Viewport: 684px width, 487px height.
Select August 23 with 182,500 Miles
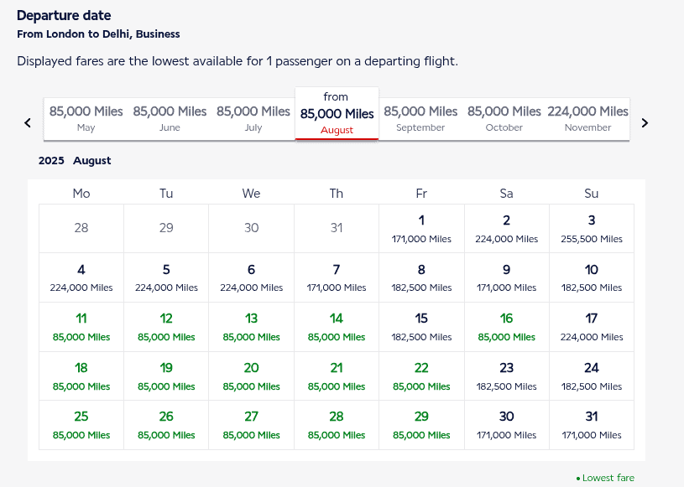point(506,376)
